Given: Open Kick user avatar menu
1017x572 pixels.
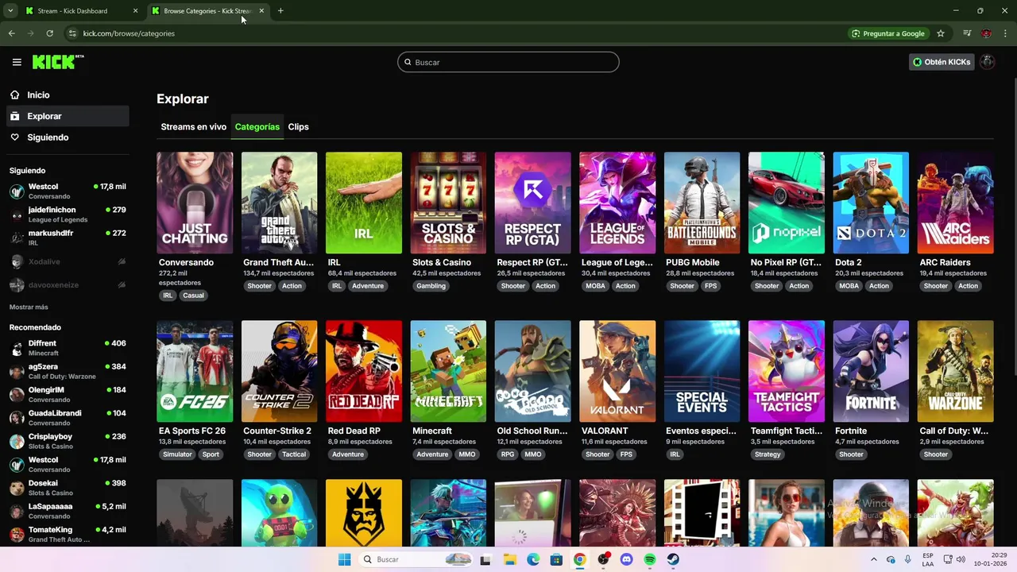Looking at the screenshot, I should (x=988, y=62).
